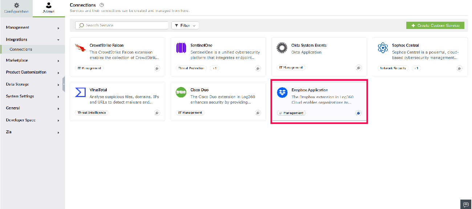Expand the Management menu
This screenshot has height=209, width=472.
click(x=32, y=28)
